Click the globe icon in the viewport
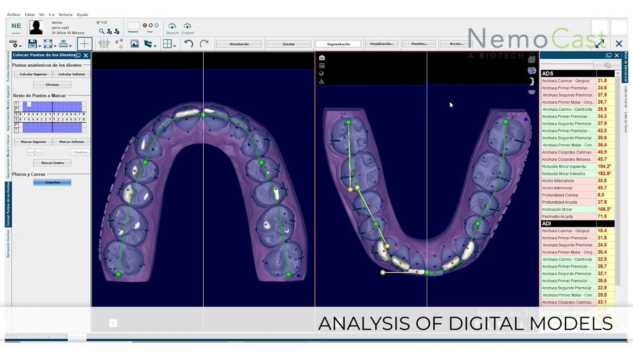Image resolution: width=633 pixels, height=356 pixels. tap(322, 74)
